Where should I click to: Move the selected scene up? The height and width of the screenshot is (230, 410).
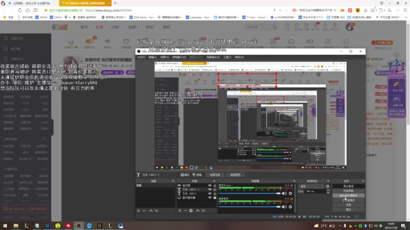pos(151,211)
